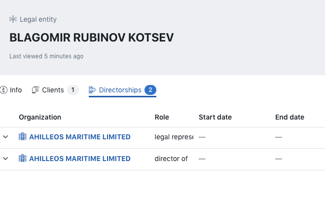
Task: Click building icon in director of row
Action: click(x=23, y=159)
